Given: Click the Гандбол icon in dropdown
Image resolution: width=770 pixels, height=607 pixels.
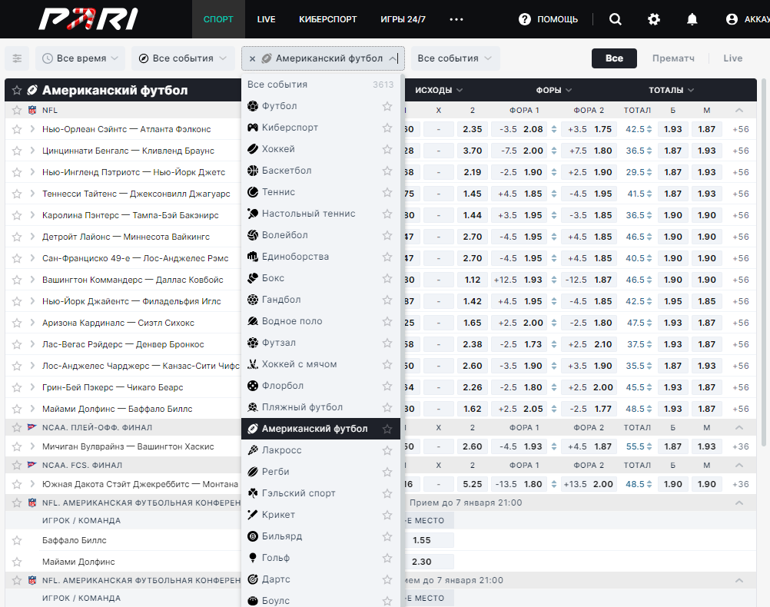Looking at the screenshot, I should point(252,300).
